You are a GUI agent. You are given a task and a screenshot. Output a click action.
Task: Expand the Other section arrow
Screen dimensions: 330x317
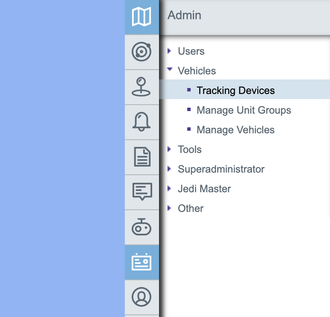point(170,208)
